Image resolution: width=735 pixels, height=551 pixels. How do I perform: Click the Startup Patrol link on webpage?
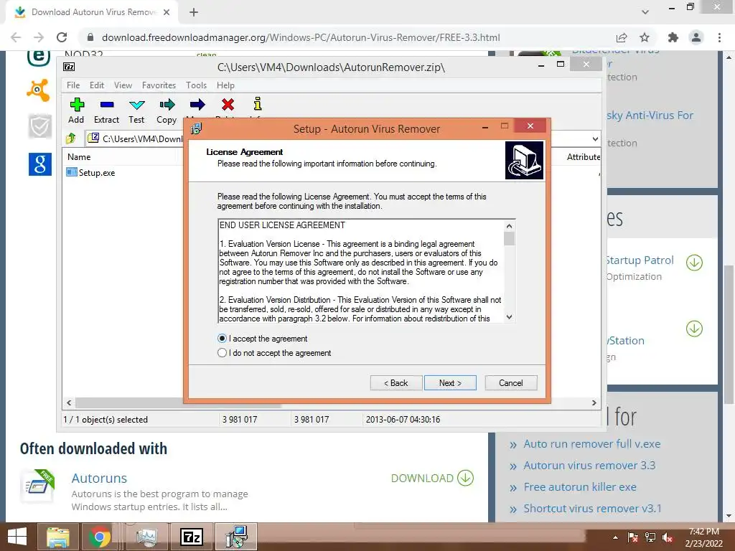(640, 260)
